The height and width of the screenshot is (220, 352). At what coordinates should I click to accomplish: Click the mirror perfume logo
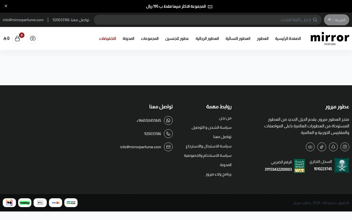click(330, 38)
